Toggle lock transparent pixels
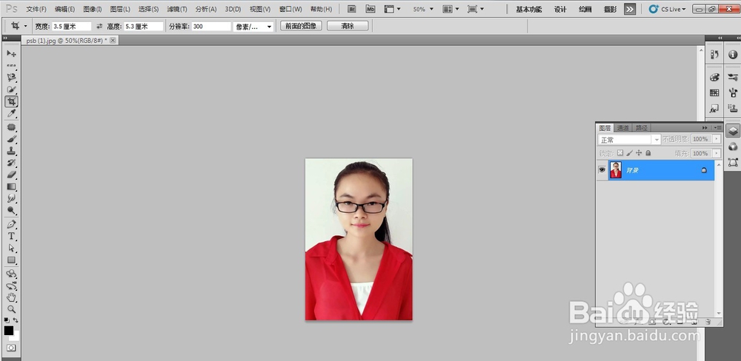The image size is (741, 361). tap(620, 153)
